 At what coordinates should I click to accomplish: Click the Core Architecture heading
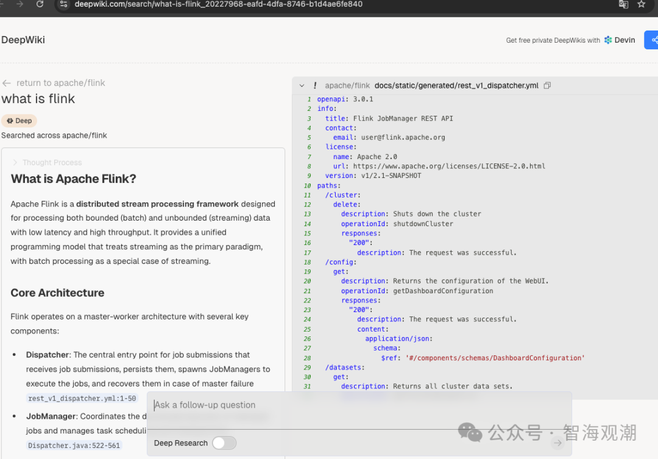point(57,293)
